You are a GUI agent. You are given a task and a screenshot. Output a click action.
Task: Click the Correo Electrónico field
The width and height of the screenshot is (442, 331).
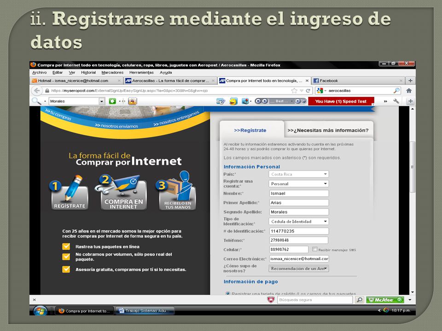(x=299, y=259)
